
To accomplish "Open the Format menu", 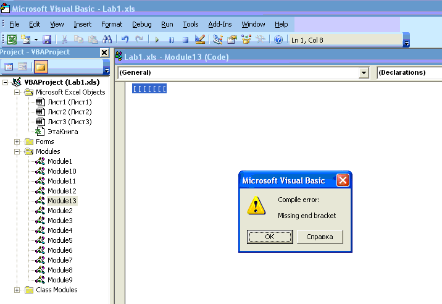I will coord(112,24).
